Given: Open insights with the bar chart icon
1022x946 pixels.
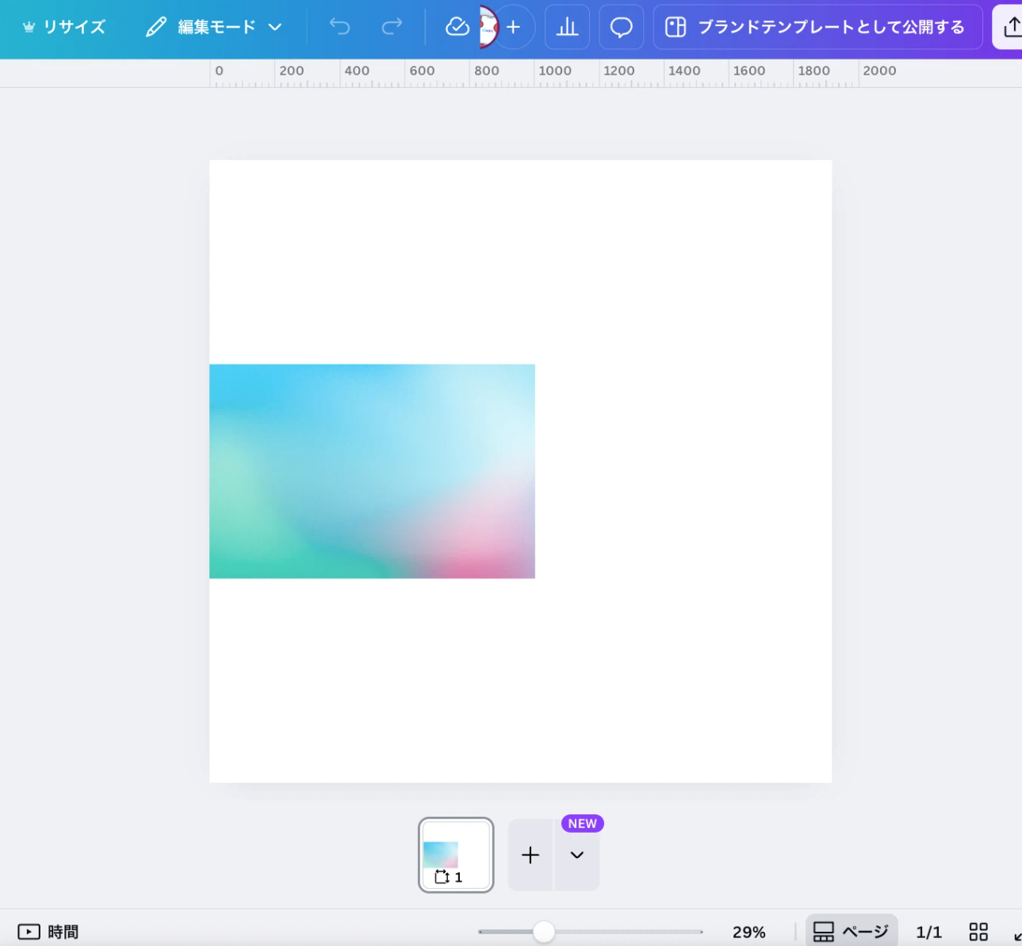Looking at the screenshot, I should point(567,27).
